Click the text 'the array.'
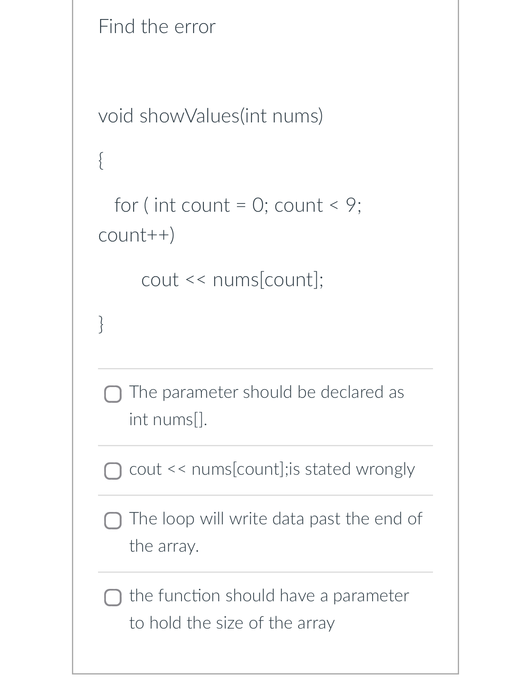Viewport: 531px width, 684px height. (x=164, y=546)
